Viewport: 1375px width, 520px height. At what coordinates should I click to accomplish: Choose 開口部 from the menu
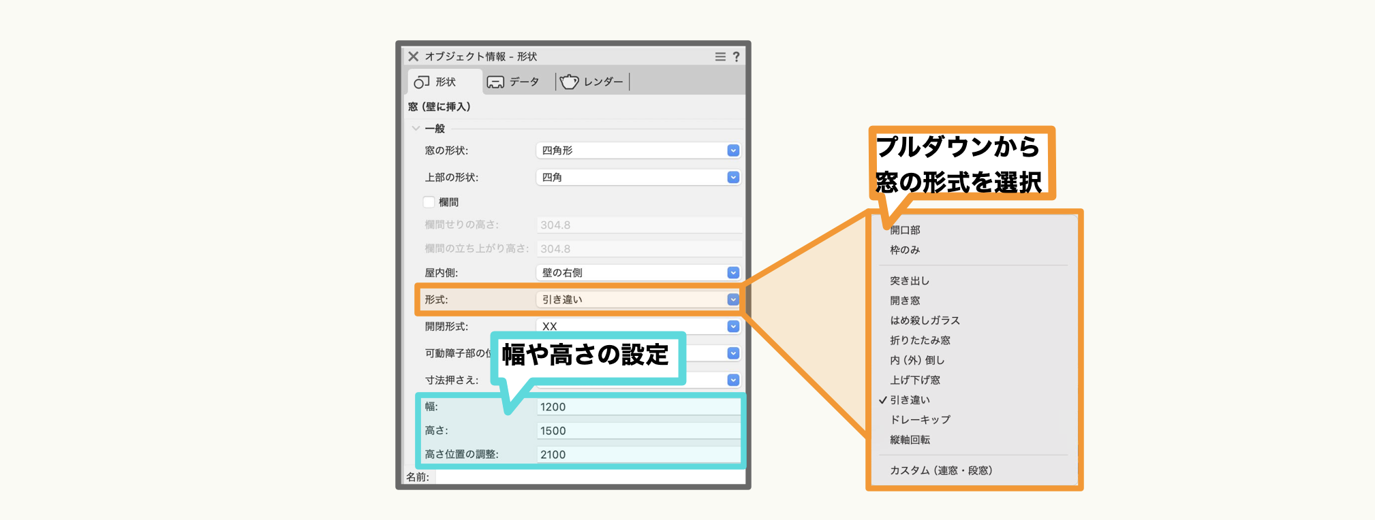point(905,230)
